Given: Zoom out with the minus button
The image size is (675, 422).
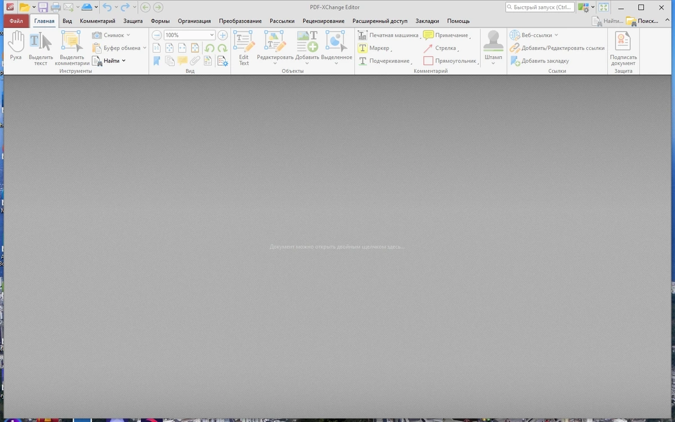Looking at the screenshot, I should (156, 35).
